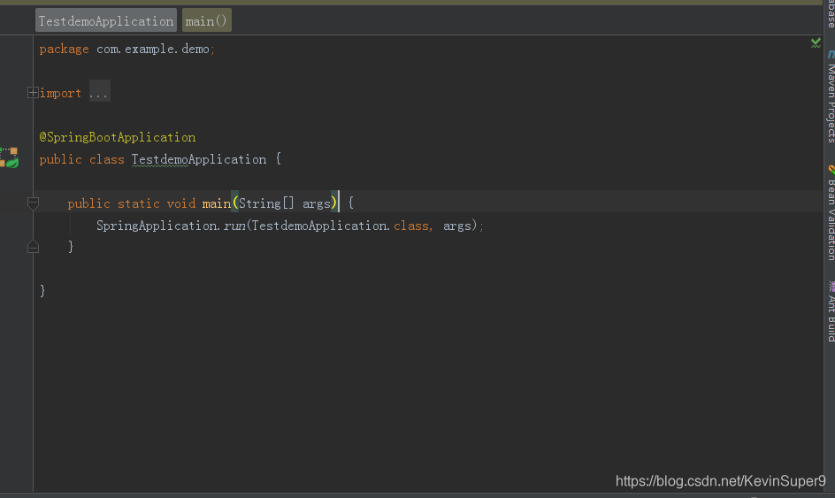835x498 pixels.
Task: Click the import keyword
Action: tap(60, 93)
